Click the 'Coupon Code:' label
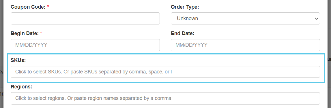The height and width of the screenshot is (108, 331). point(28,7)
